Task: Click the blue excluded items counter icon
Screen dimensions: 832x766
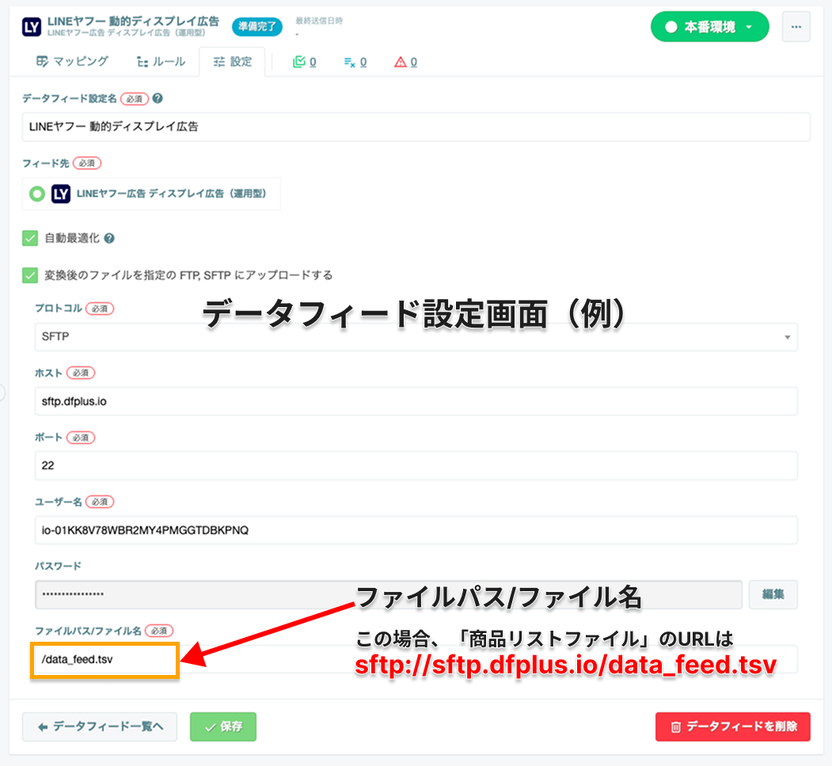Action: [349, 62]
